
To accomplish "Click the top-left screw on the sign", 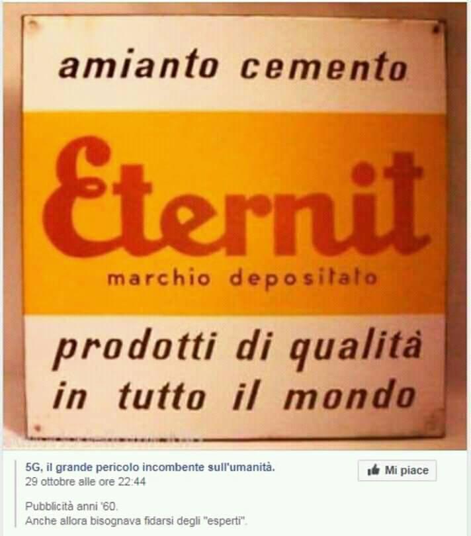I will (33, 24).
